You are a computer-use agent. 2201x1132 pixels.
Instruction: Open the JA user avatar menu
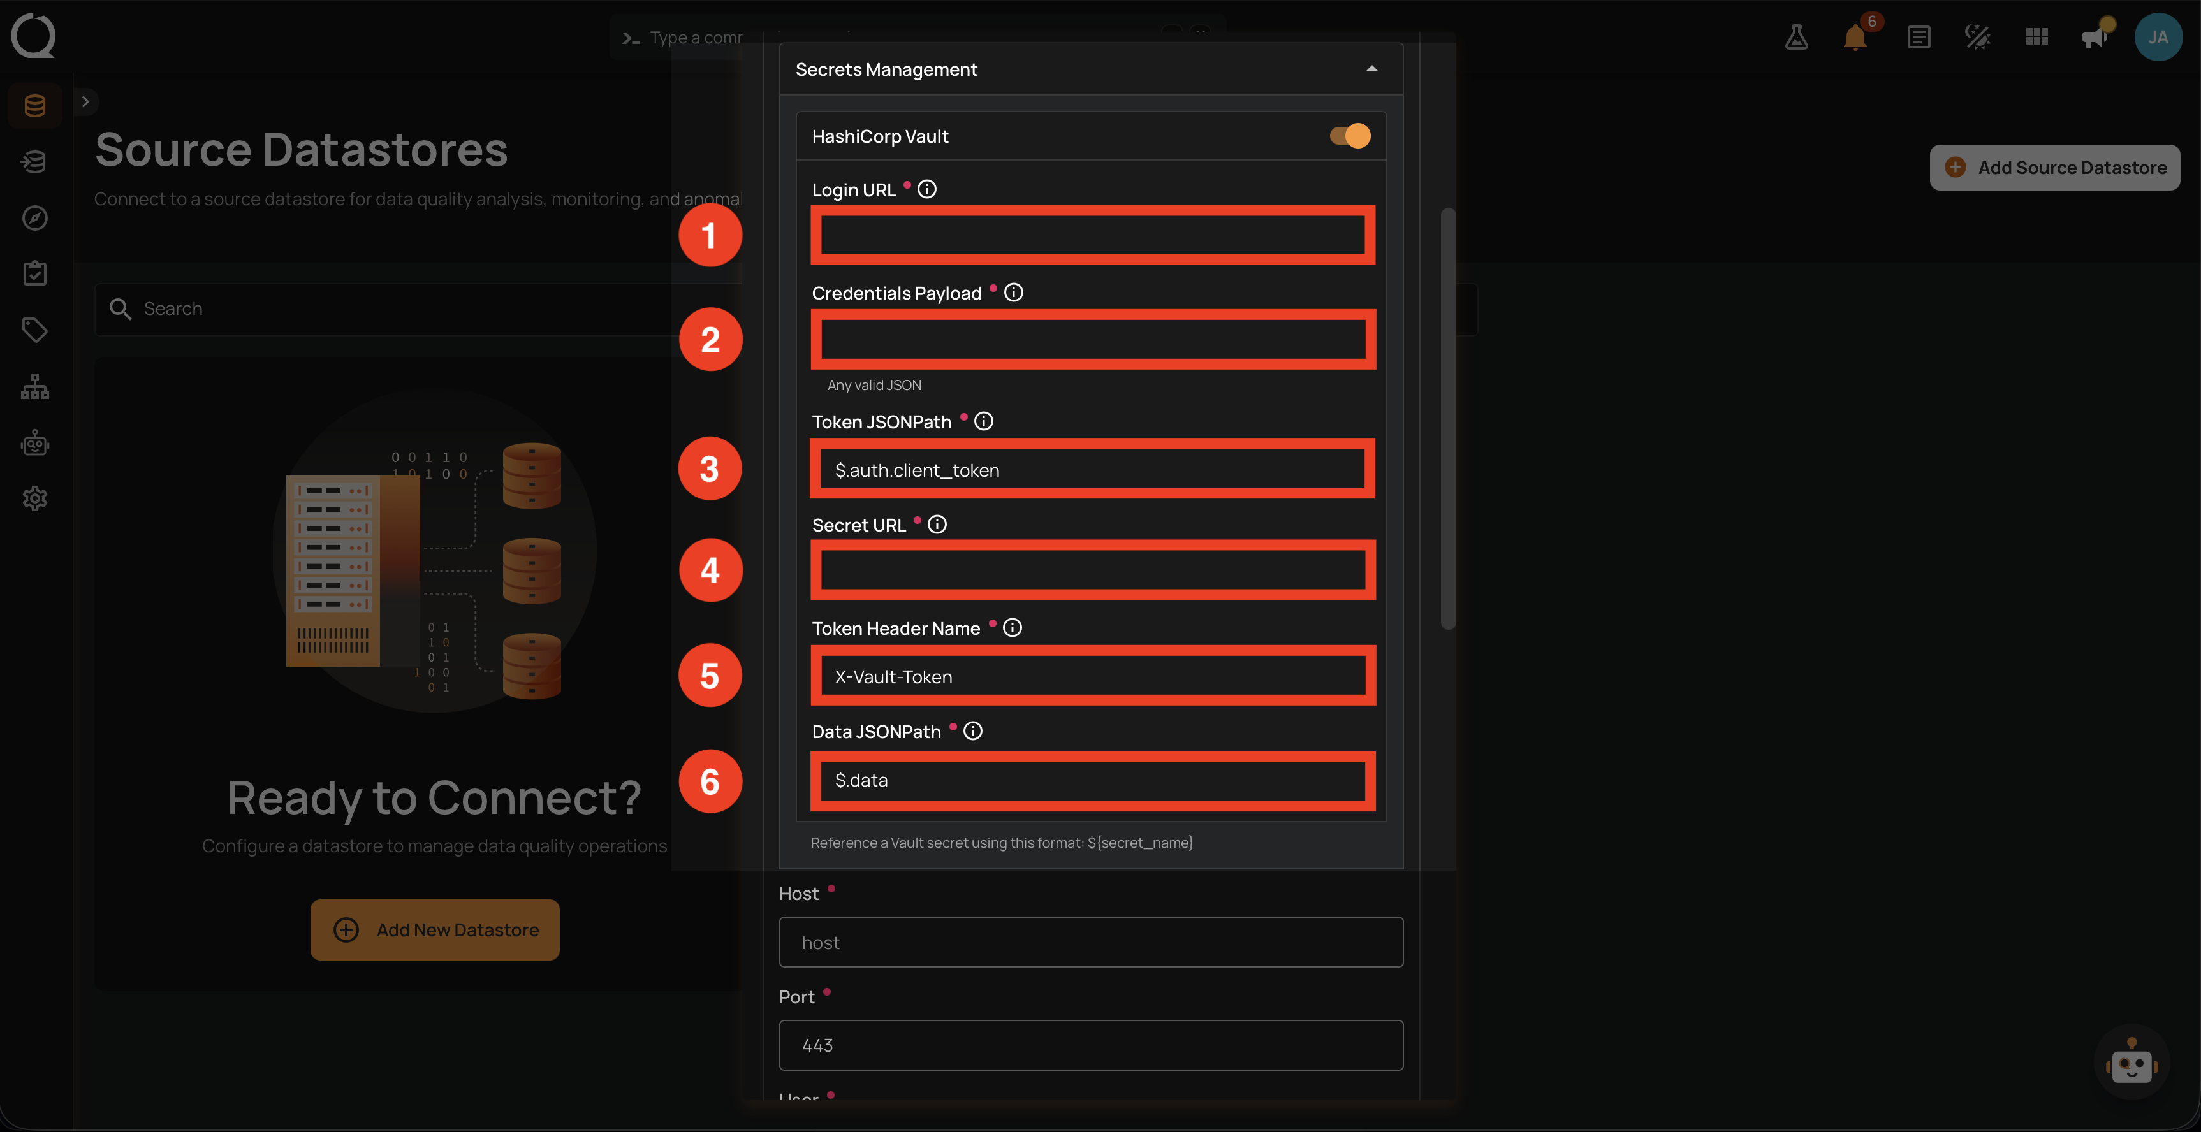tap(2158, 37)
